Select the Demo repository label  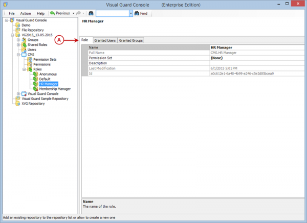[x=26, y=25]
